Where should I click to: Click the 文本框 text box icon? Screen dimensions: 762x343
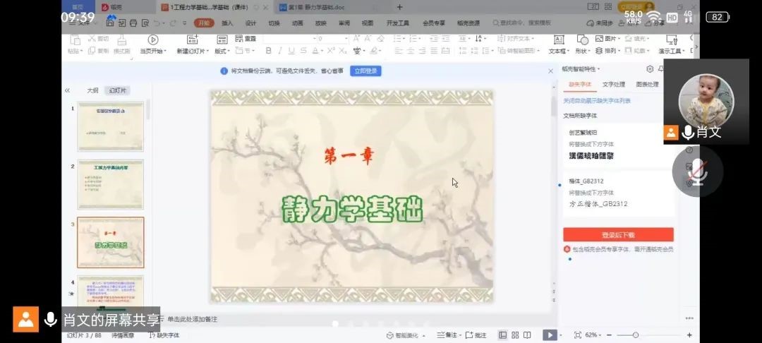tap(559, 40)
